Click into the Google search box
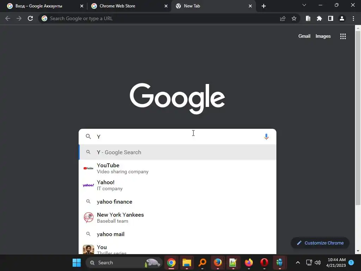Viewport: 361px width, 271px height. pyautogui.click(x=177, y=137)
